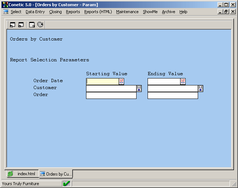Screen dimensions: 238x188
Task: Open calendar picker for ending Order Date
Action: point(183,81)
